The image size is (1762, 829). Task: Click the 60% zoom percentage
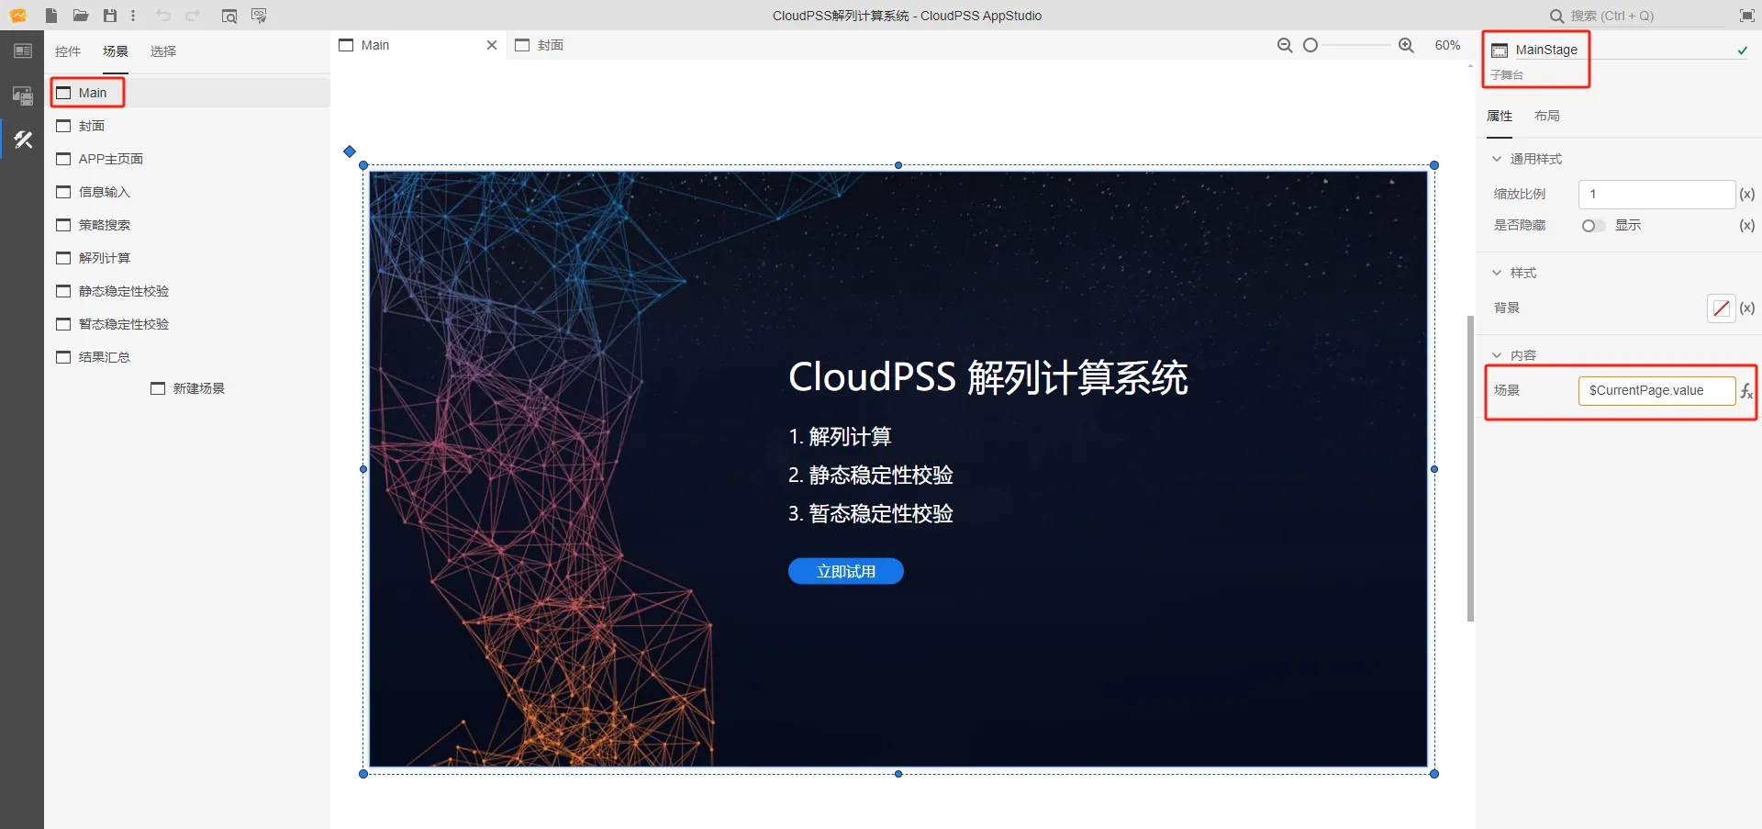(x=1447, y=45)
